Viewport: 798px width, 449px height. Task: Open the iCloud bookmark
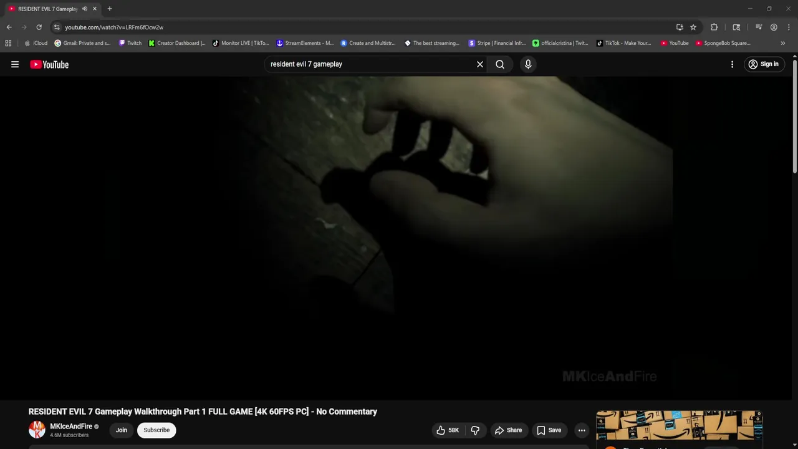[x=36, y=43]
